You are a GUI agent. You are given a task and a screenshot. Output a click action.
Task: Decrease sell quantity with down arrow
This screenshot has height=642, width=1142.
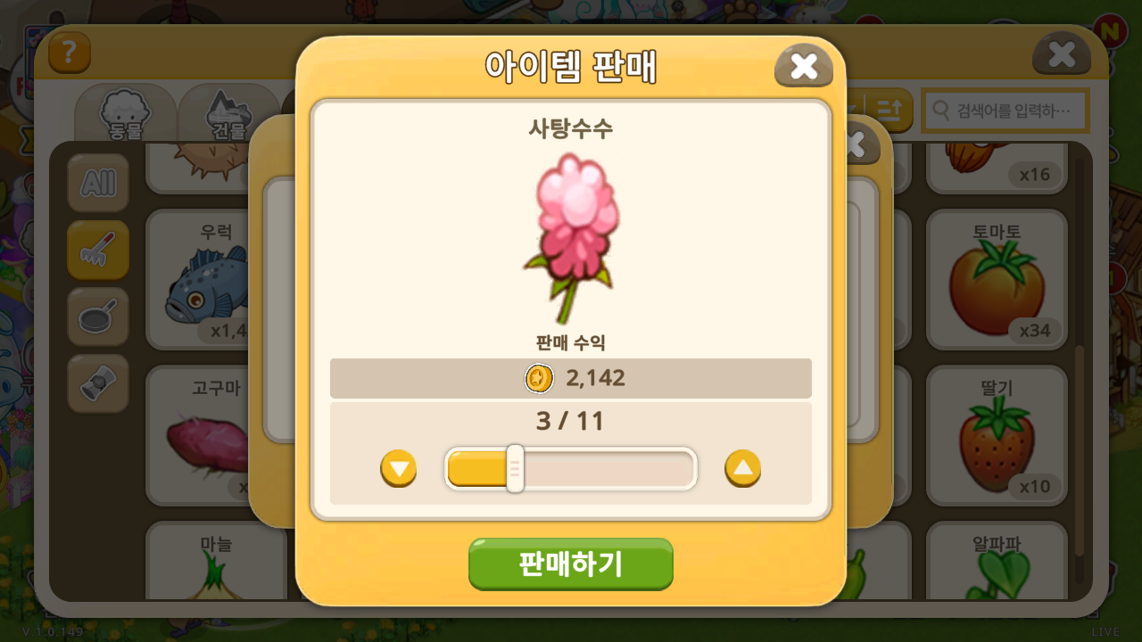pyautogui.click(x=399, y=468)
